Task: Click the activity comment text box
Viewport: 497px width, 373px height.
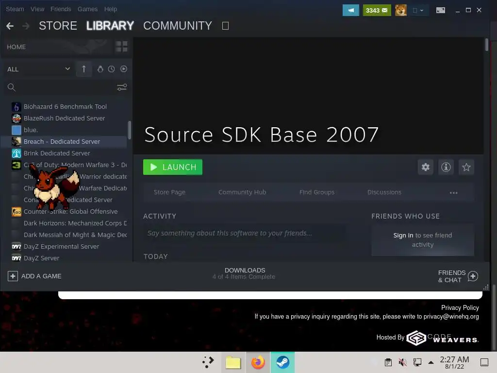Action: coord(245,234)
